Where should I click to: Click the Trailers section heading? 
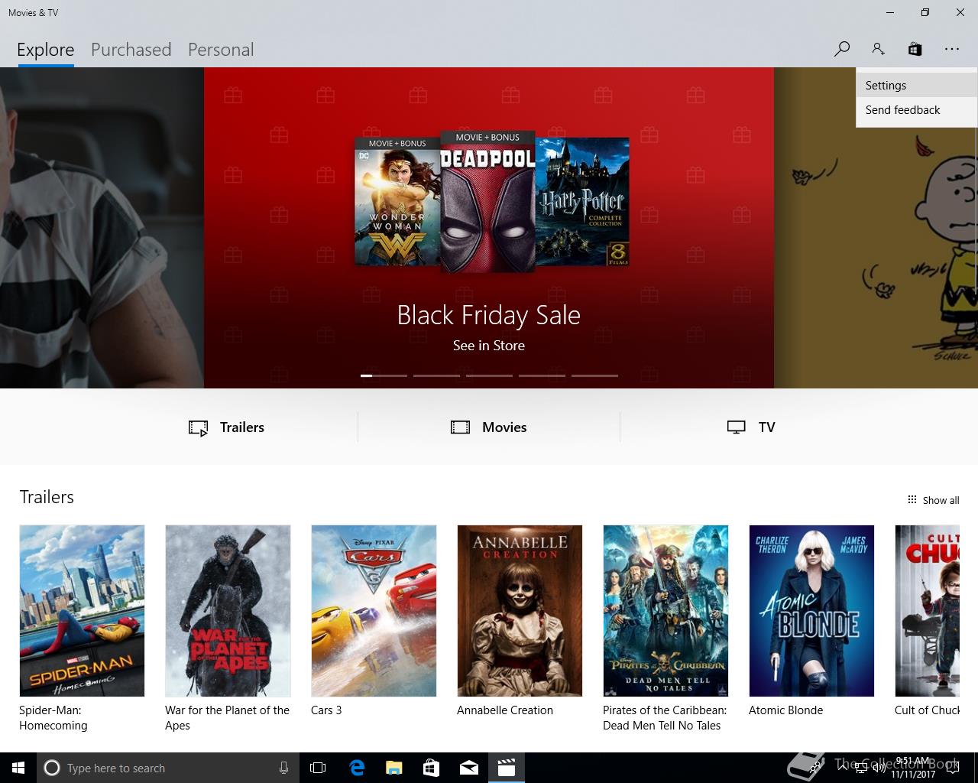point(47,497)
